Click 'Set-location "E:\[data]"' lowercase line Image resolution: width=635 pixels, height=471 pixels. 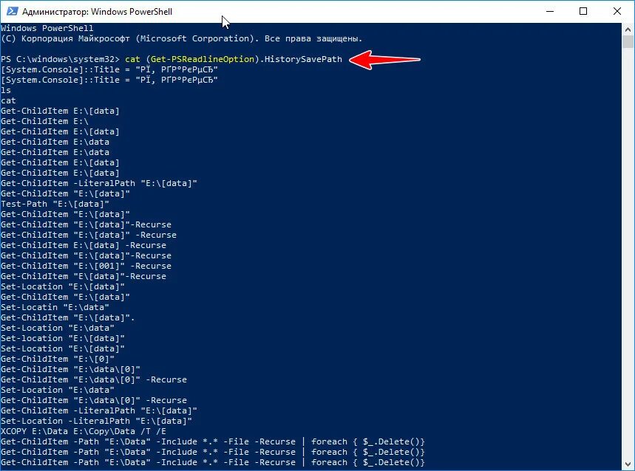(63, 338)
